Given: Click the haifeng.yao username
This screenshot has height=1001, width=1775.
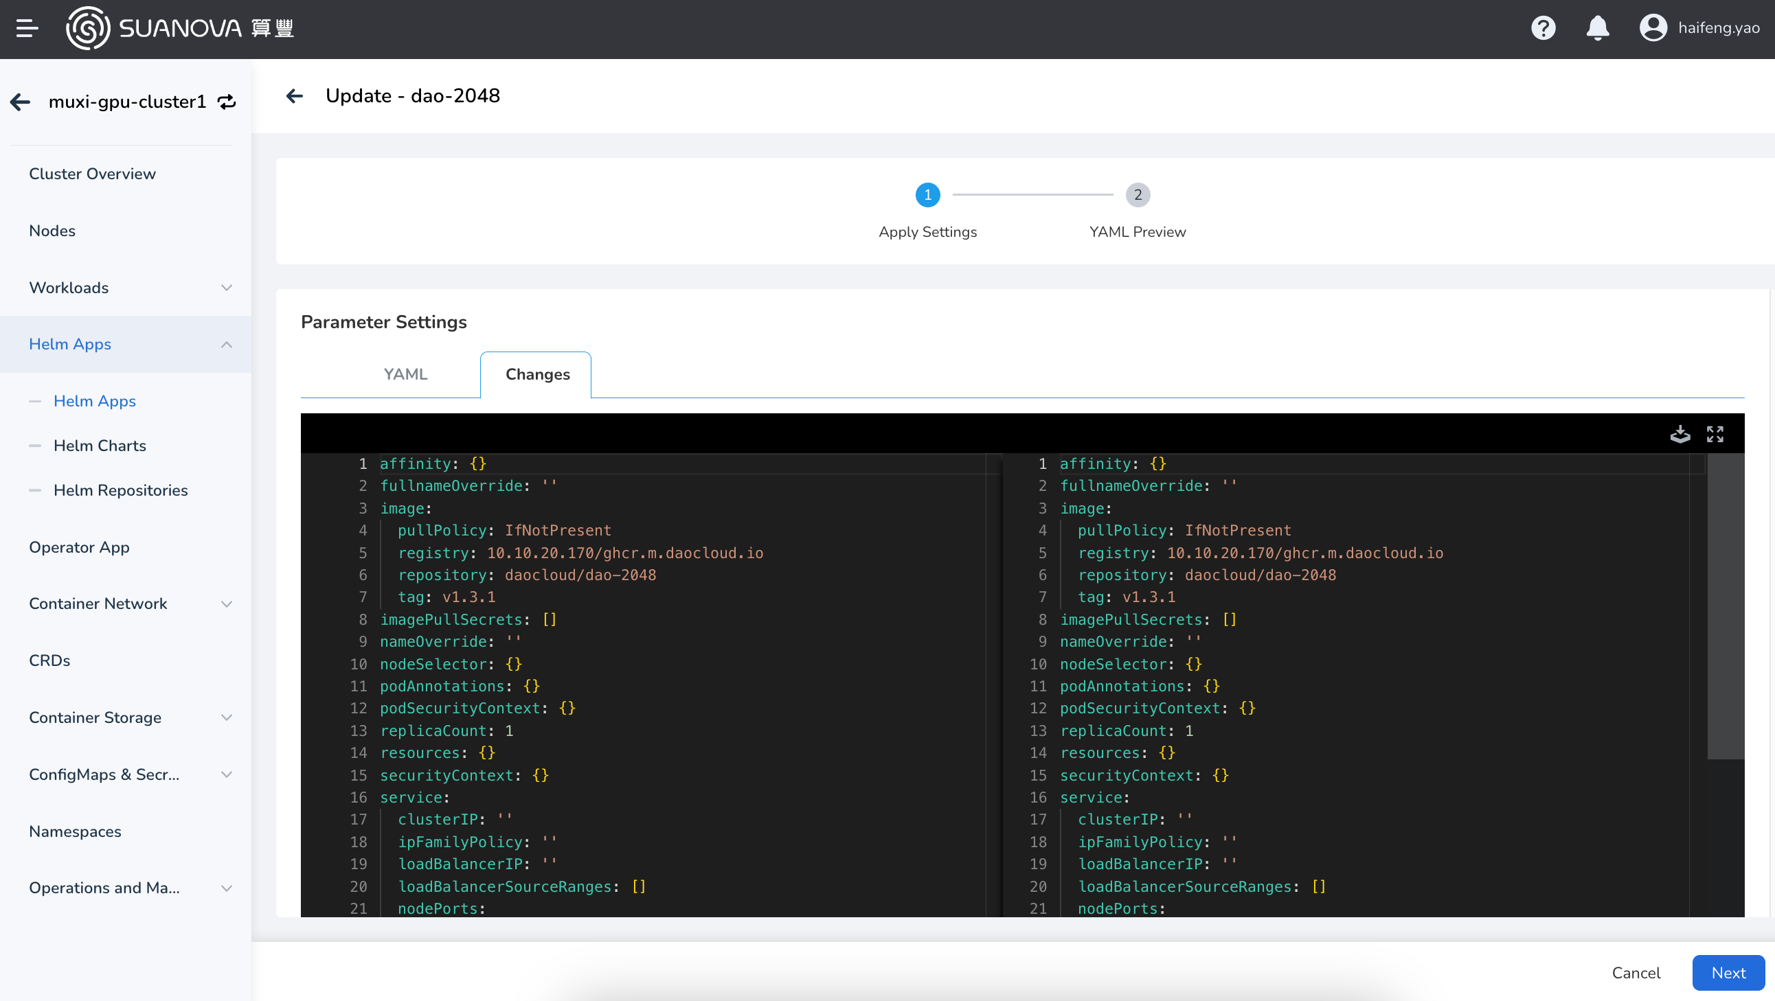Looking at the screenshot, I should (1719, 28).
